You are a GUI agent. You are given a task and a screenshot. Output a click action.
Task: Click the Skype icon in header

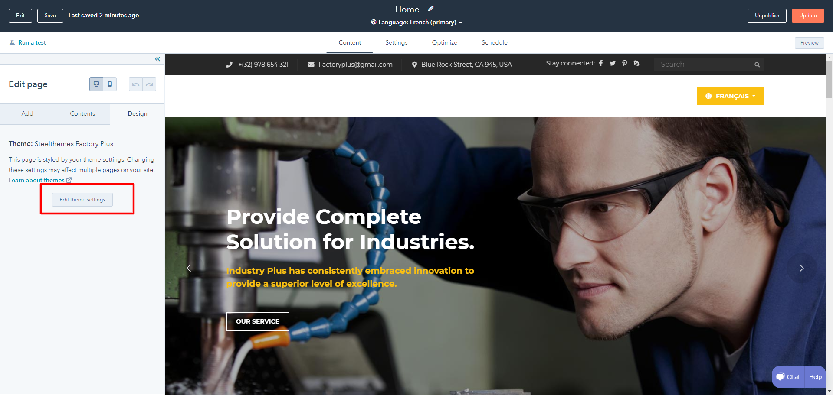(636, 63)
